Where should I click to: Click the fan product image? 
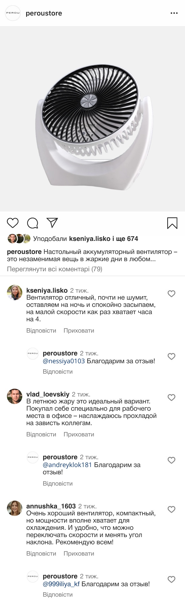click(92, 119)
